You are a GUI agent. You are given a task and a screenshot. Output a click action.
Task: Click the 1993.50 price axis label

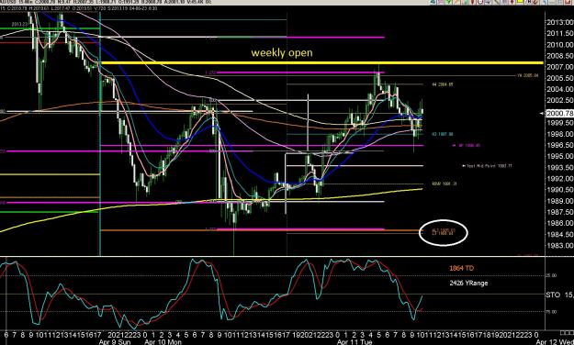tap(559, 168)
